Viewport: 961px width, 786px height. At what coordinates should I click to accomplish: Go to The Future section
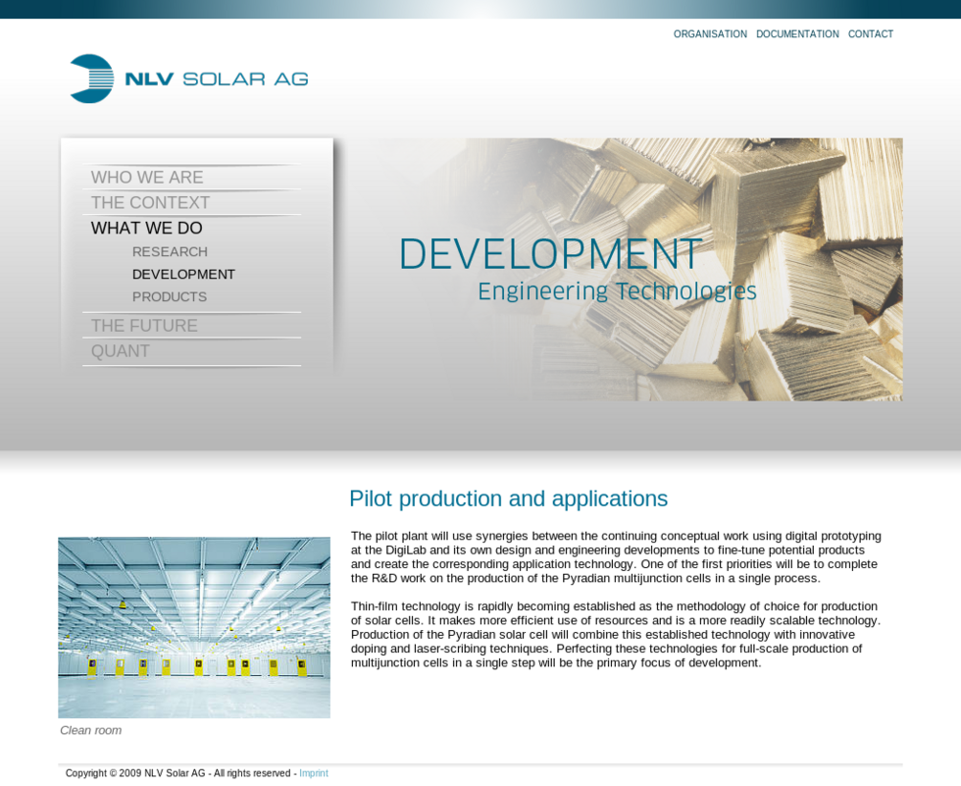(x=144, y=326)
